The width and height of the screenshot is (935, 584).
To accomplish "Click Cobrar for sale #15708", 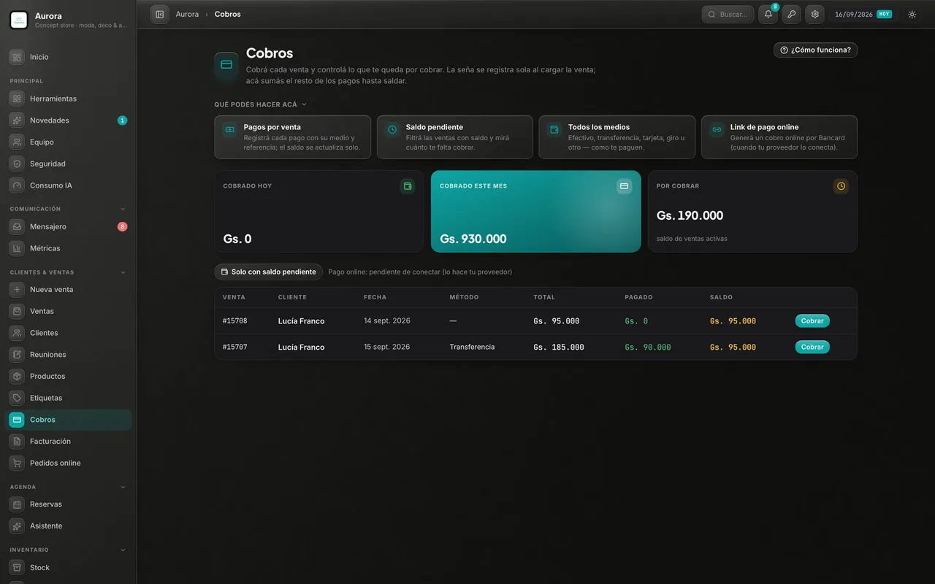I will click(x=812, y=321).
